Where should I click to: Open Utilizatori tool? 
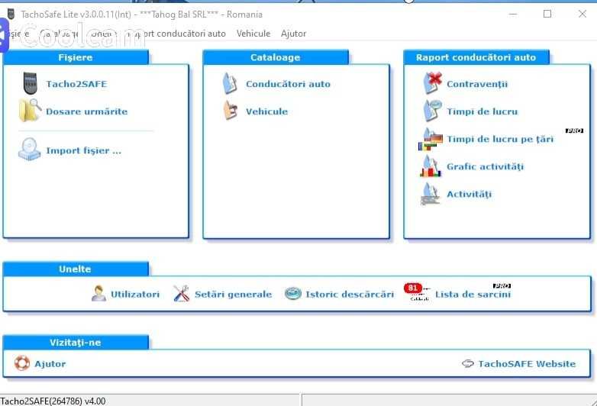coord(135,294)
